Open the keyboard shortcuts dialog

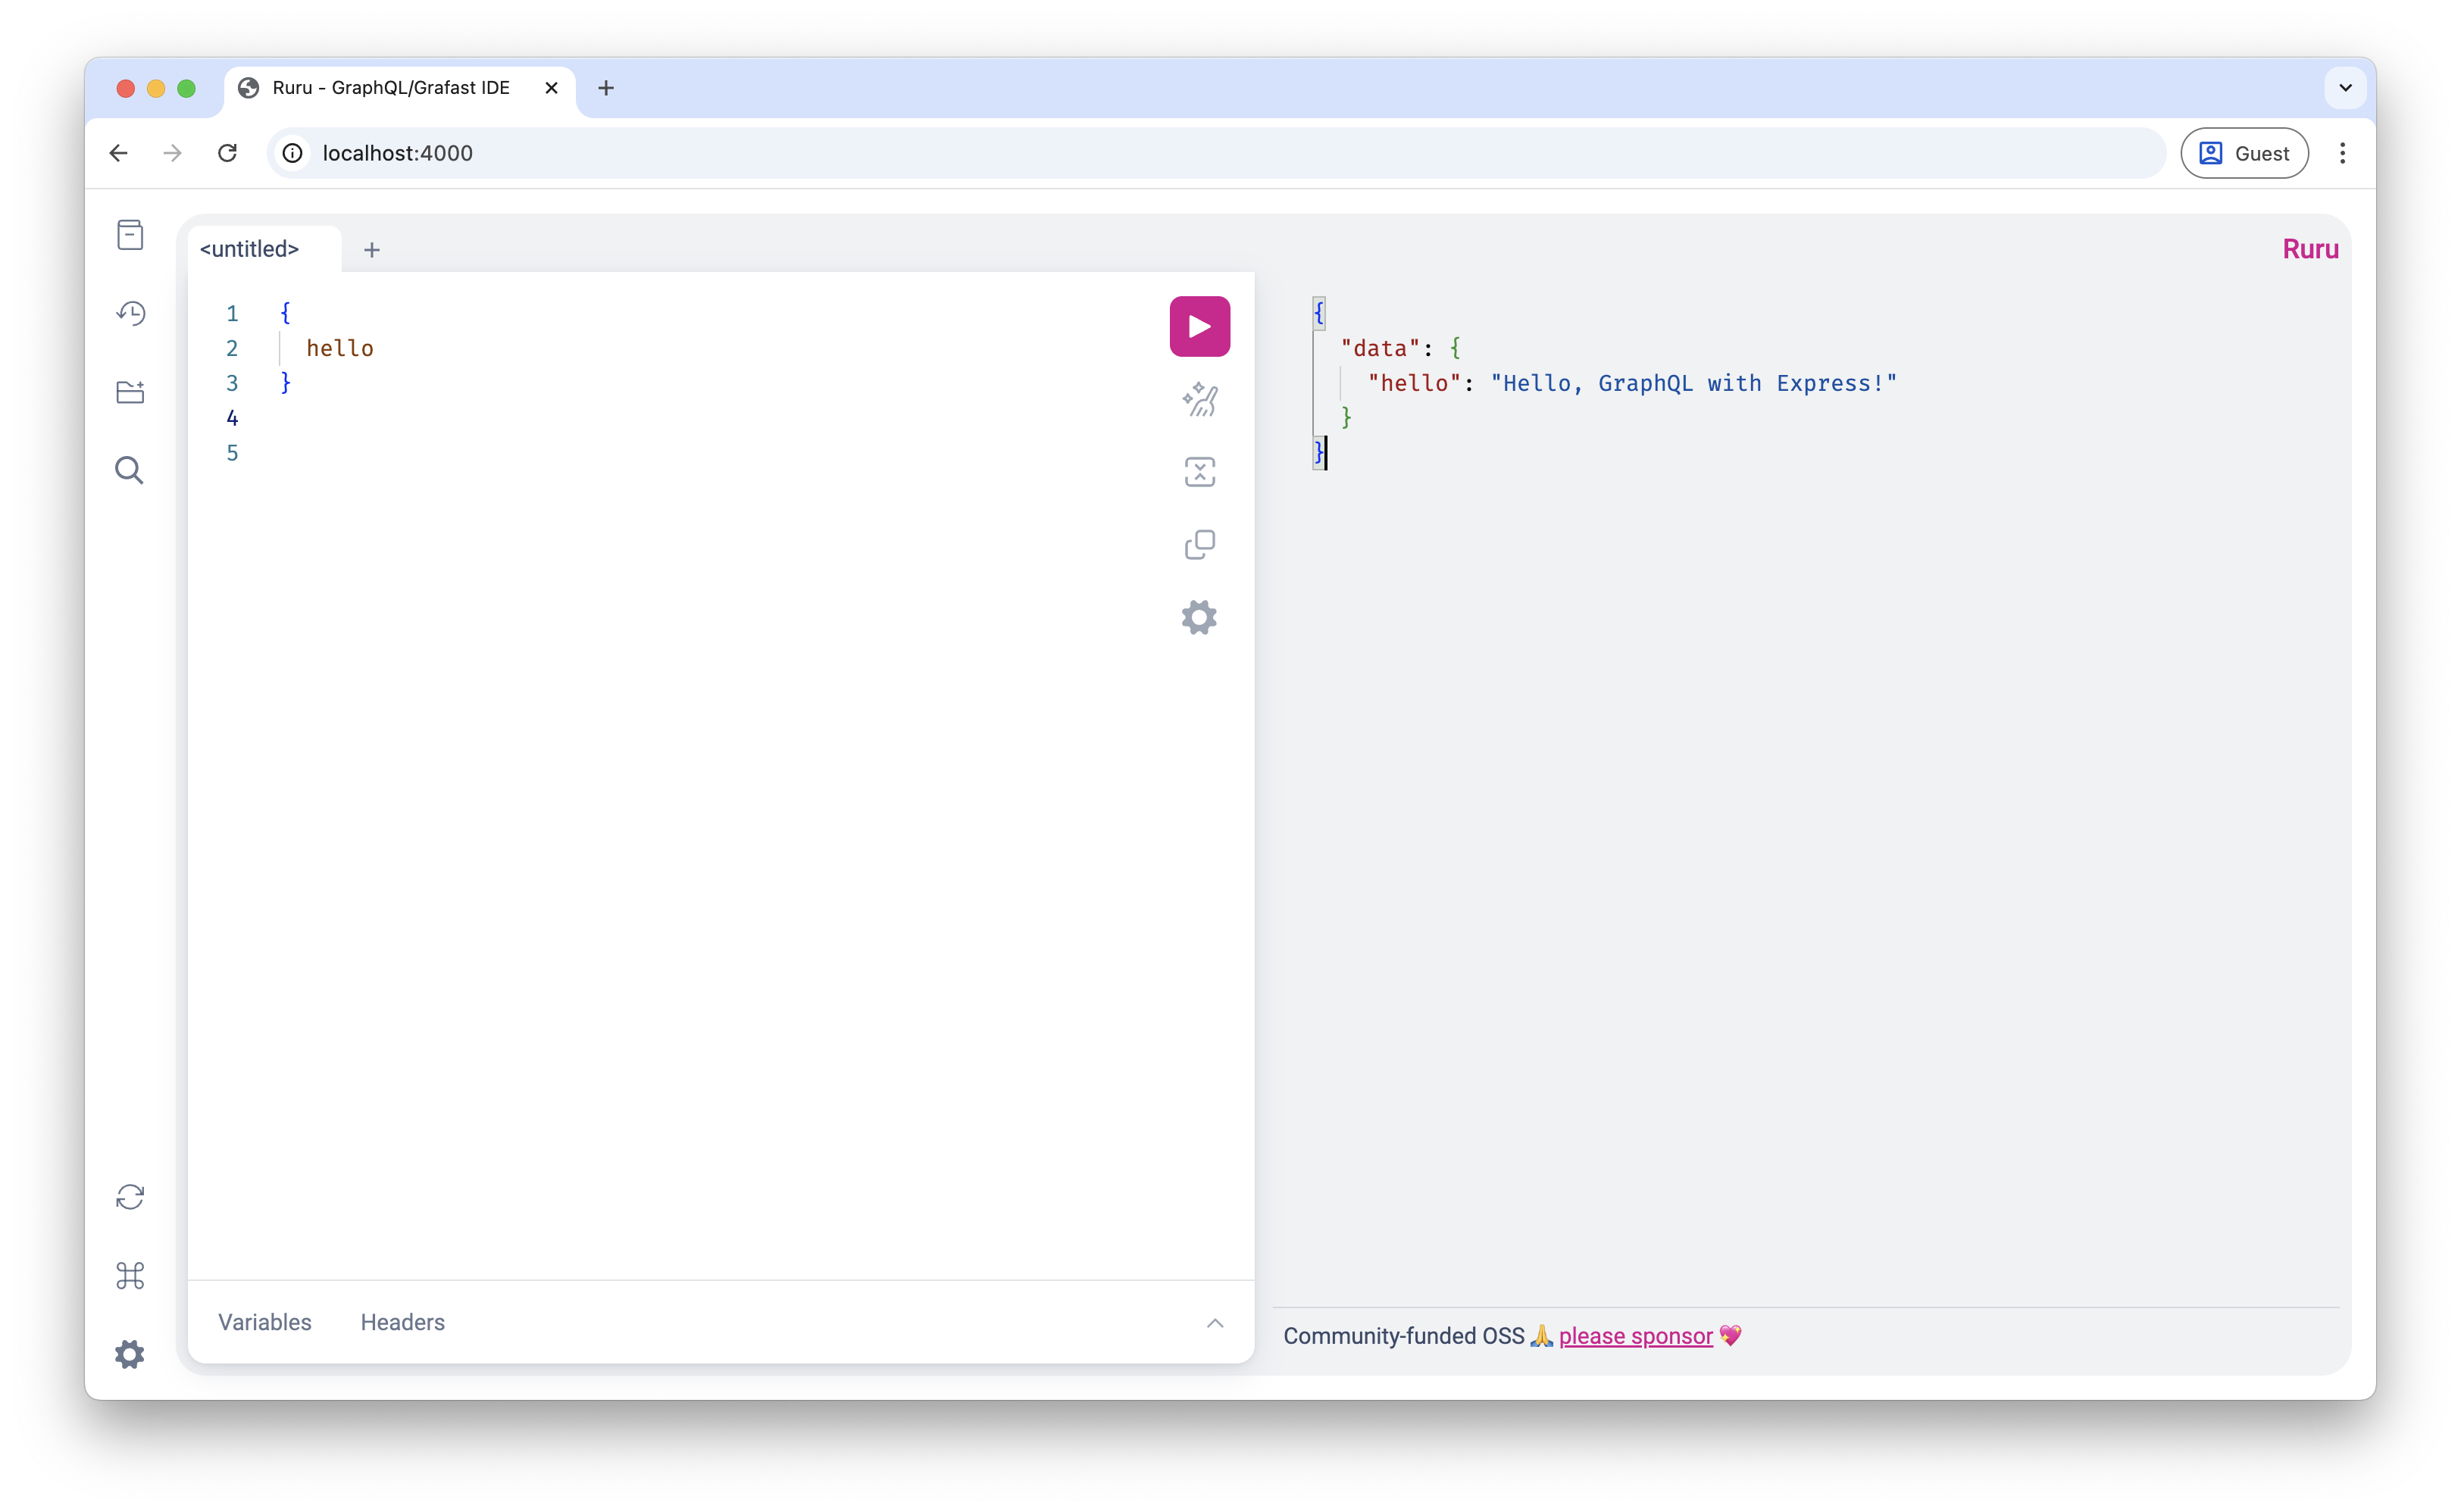(130, 1276)
